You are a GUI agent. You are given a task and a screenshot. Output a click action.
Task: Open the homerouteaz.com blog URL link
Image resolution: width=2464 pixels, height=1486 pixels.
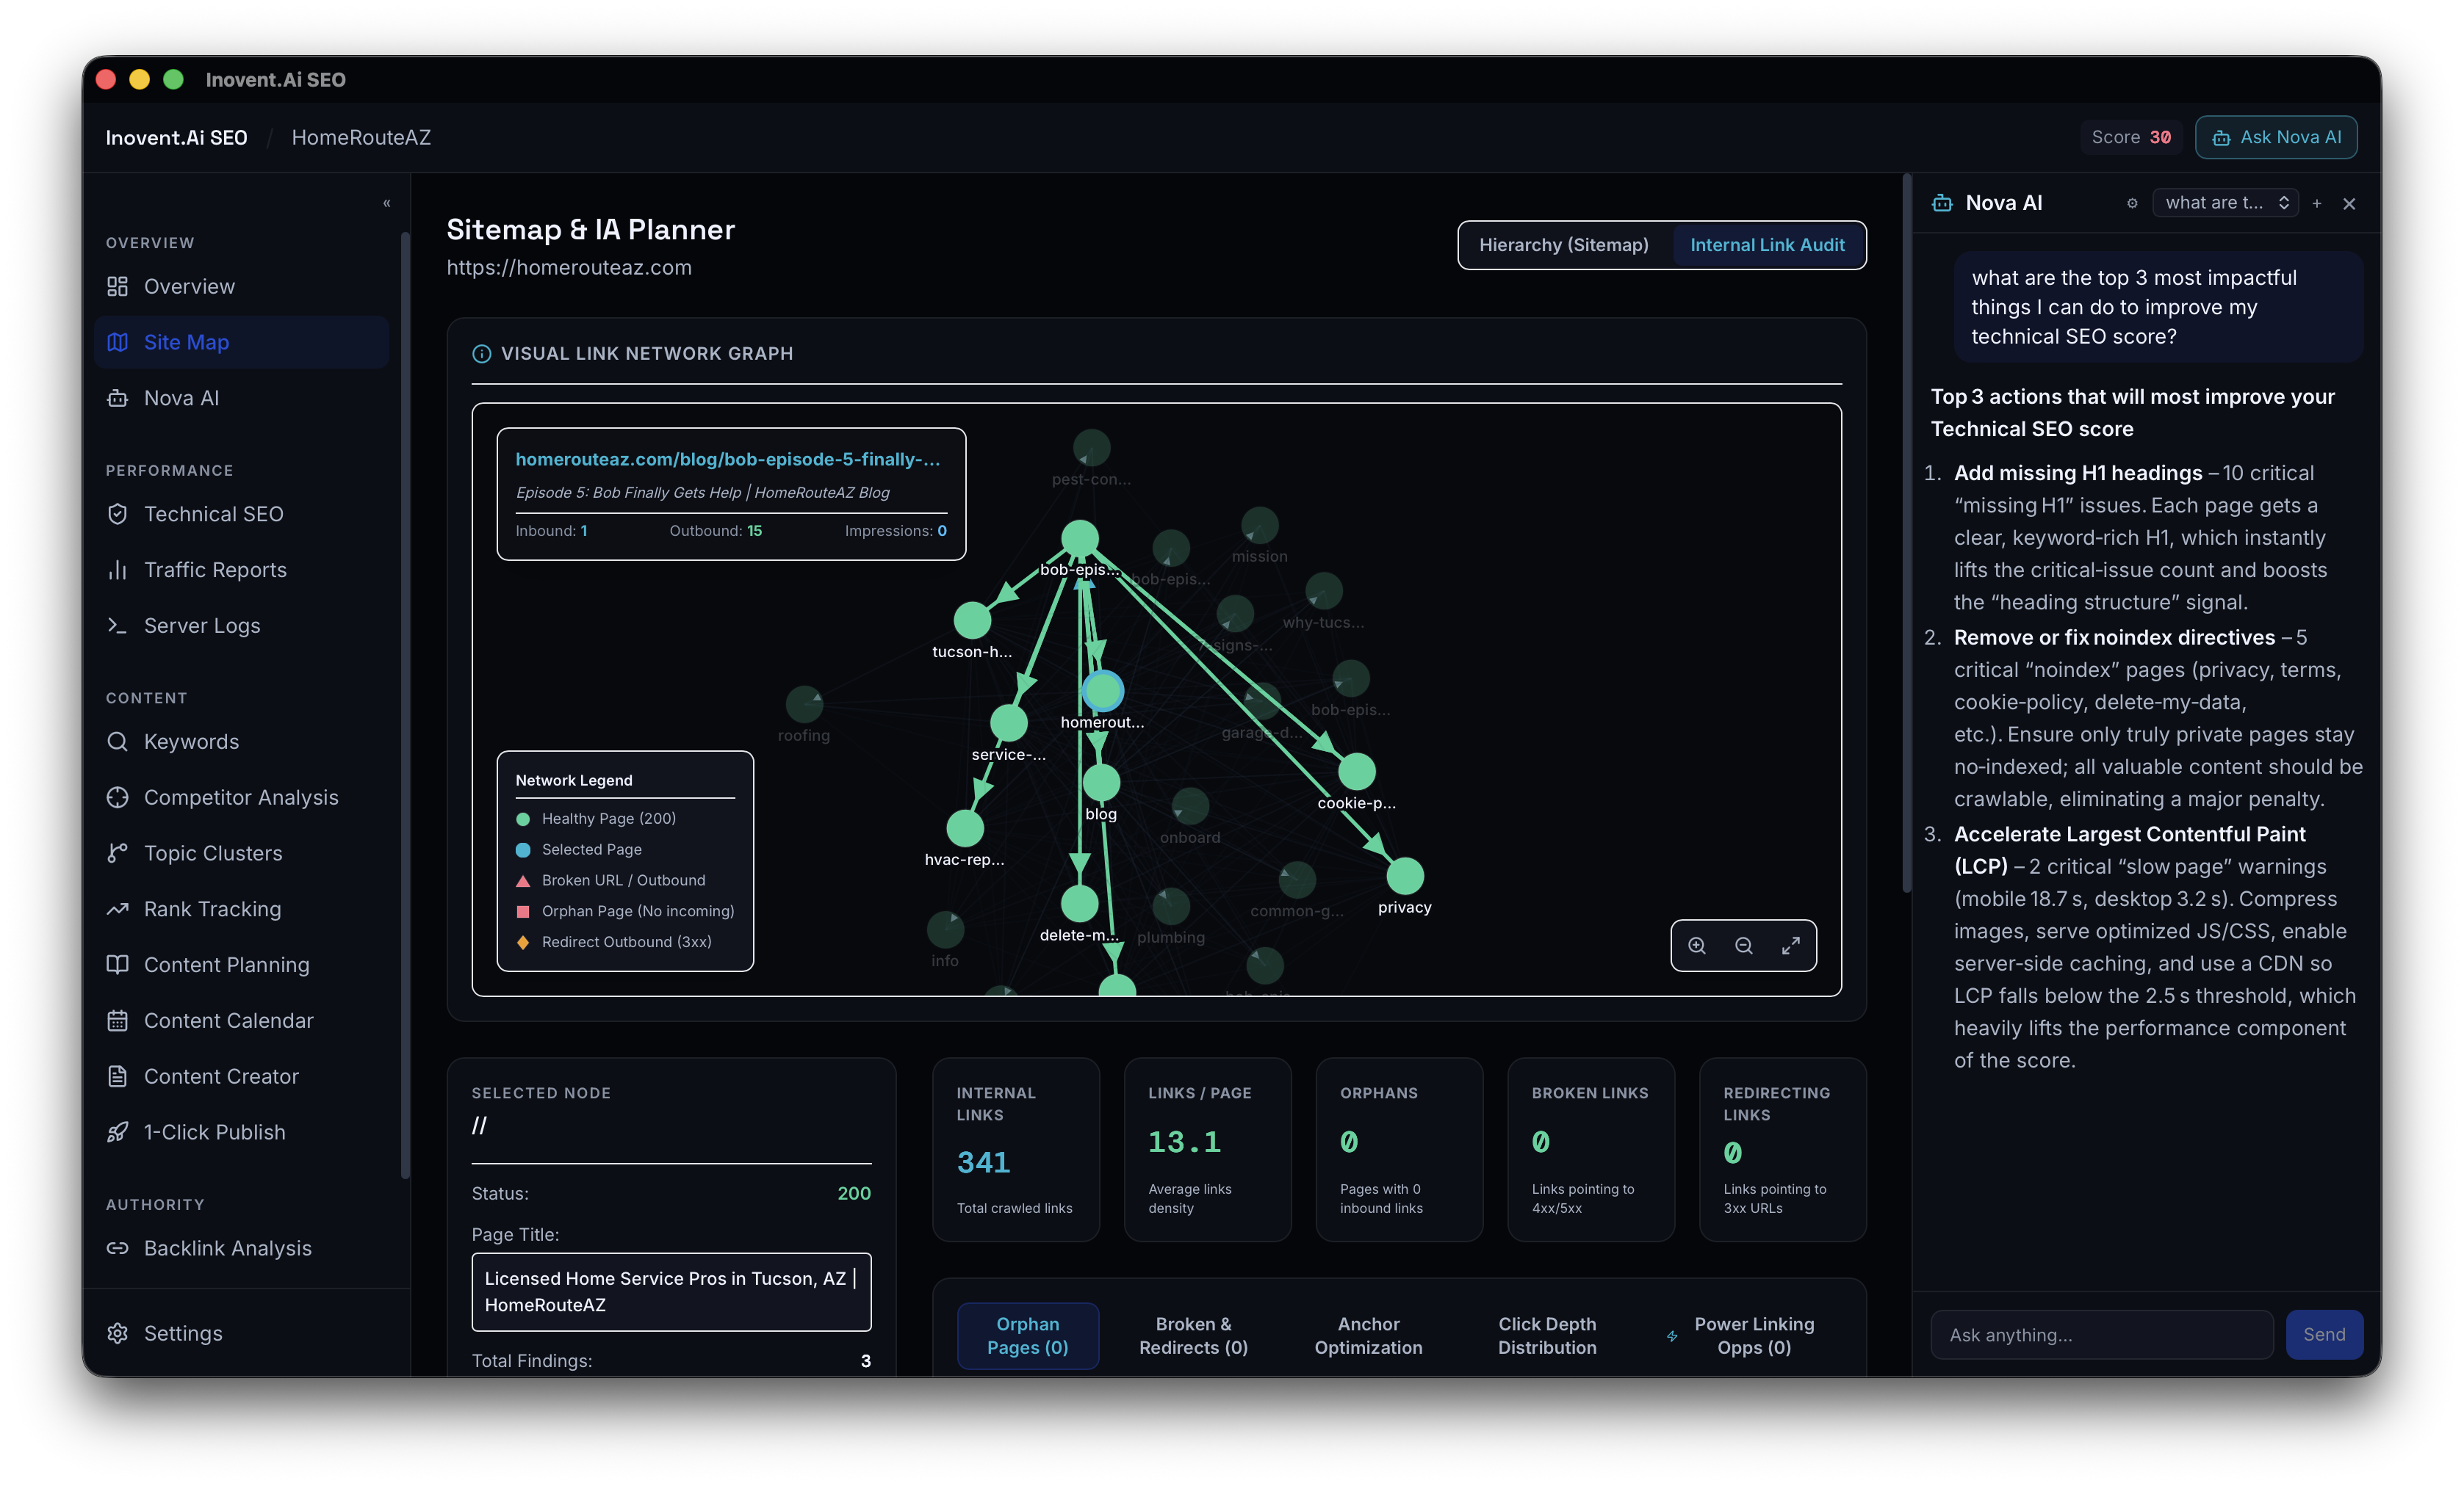tap(728, 459)
